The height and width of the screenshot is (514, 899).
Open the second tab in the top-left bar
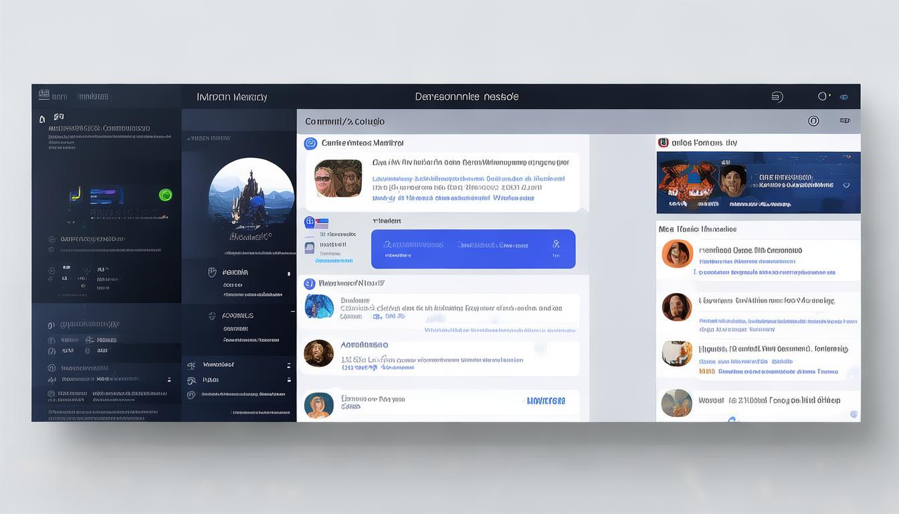click(x=92, y=96)
